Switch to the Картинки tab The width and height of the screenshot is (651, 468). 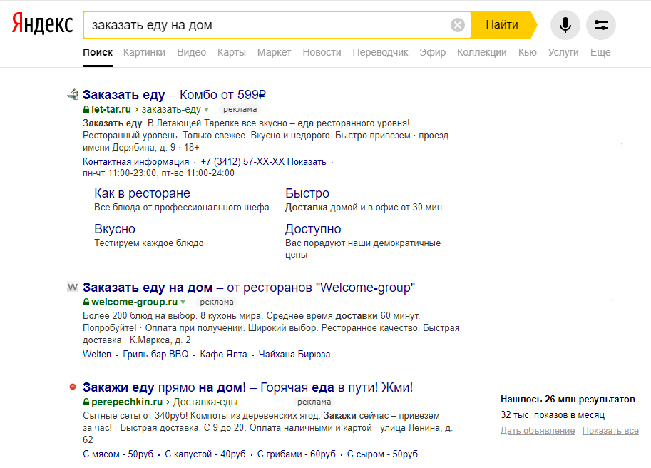click(144, 52)
